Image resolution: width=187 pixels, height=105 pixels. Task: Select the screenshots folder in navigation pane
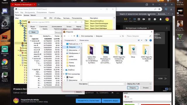coord(73,60)
